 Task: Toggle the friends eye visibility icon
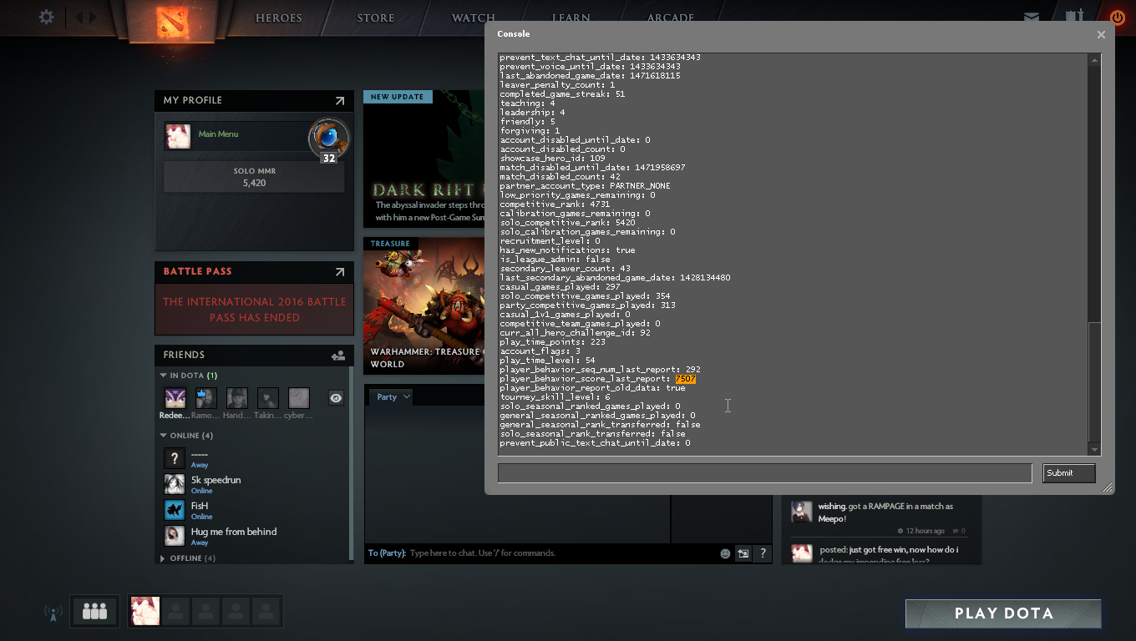[336, 398]
